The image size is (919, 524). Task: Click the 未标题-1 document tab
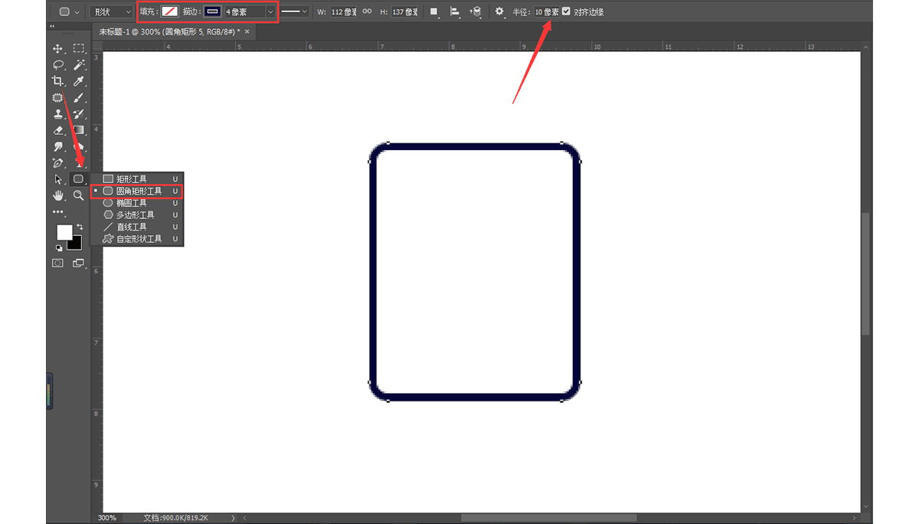(x=168, y=31)
